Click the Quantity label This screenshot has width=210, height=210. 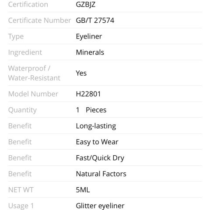tap(22, 110)
